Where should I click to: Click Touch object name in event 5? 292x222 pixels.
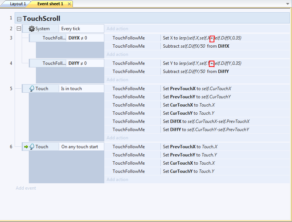click(42, 89)
